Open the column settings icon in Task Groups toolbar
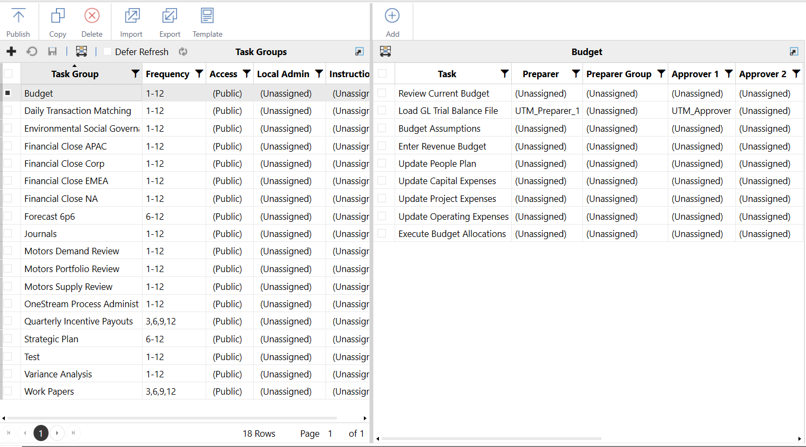 pos(82,51)
